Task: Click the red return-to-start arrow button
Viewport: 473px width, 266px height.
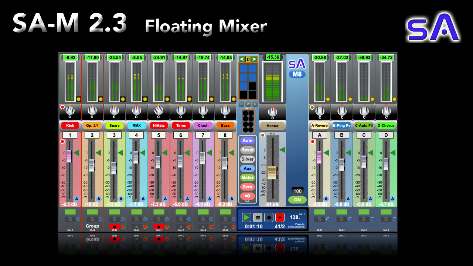Action: [x=280, y=218]
